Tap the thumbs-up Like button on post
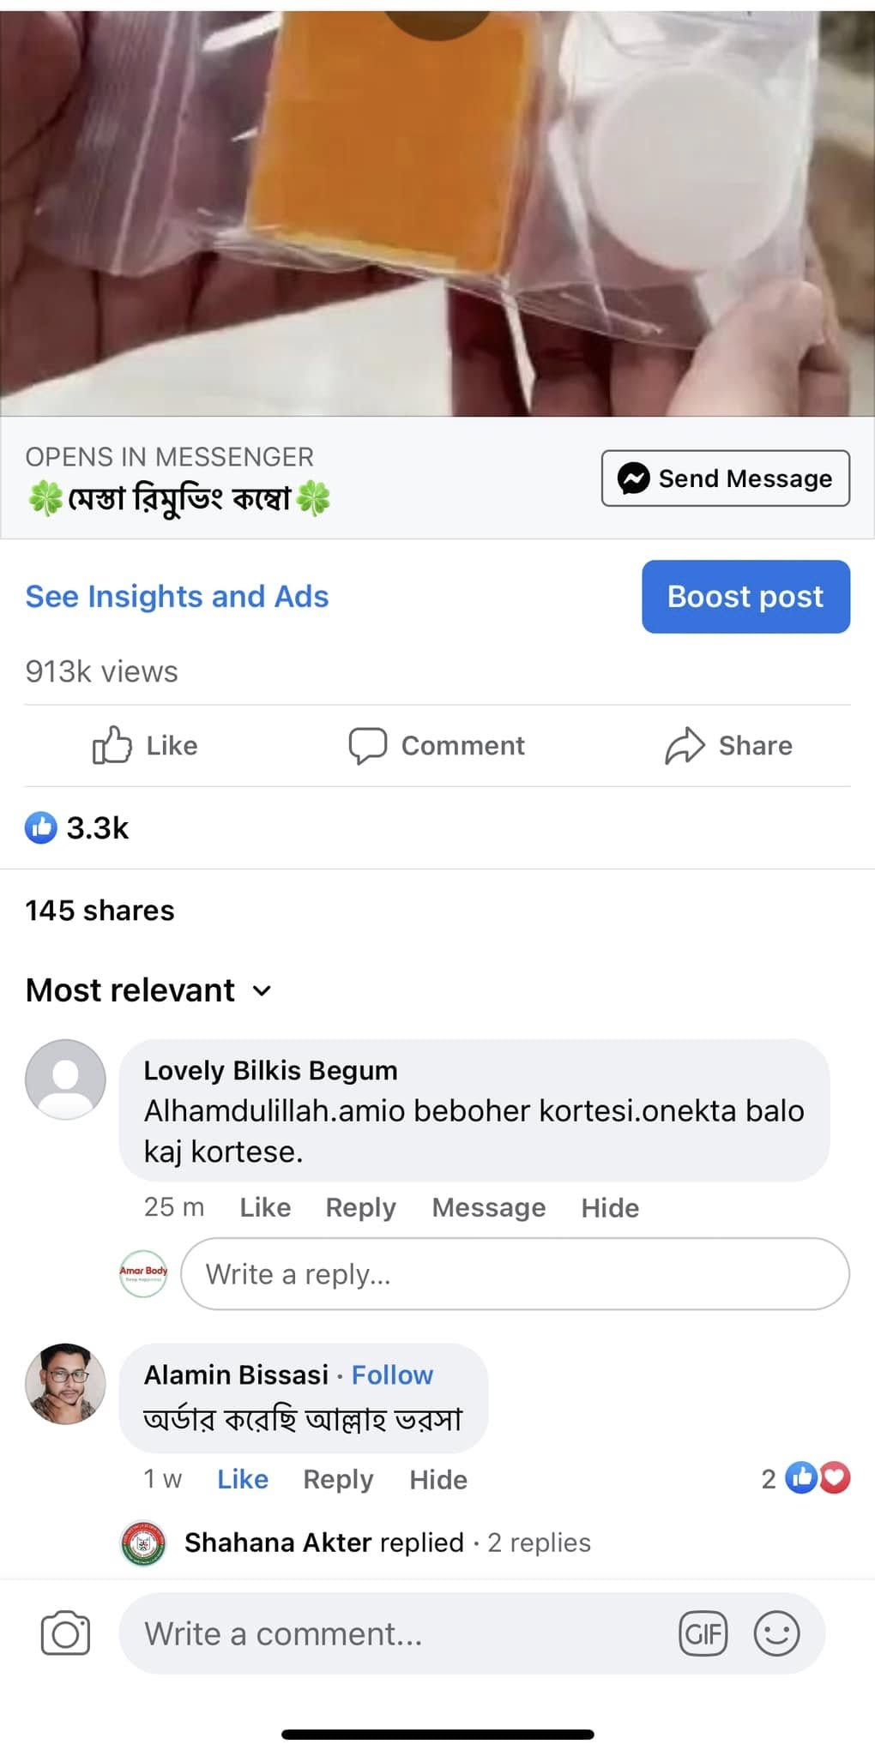 point(145,745)
